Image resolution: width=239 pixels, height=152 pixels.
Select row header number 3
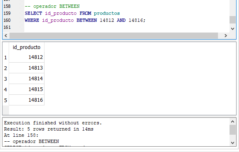(x=6, y=79)
